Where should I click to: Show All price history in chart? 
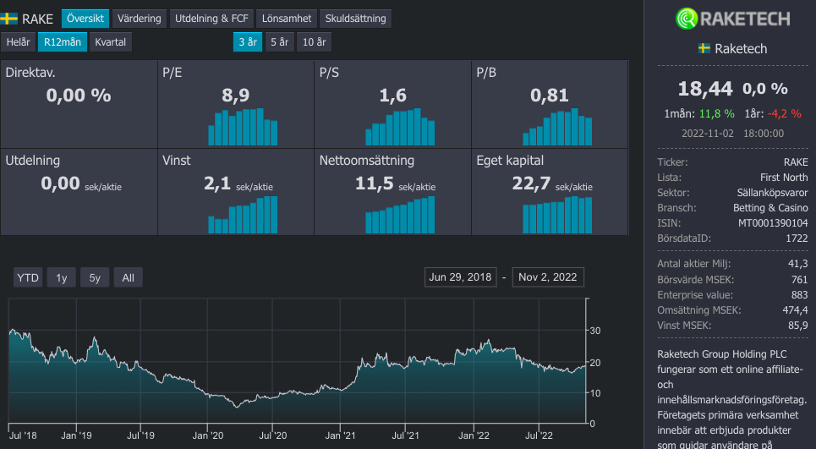(128, 277)
